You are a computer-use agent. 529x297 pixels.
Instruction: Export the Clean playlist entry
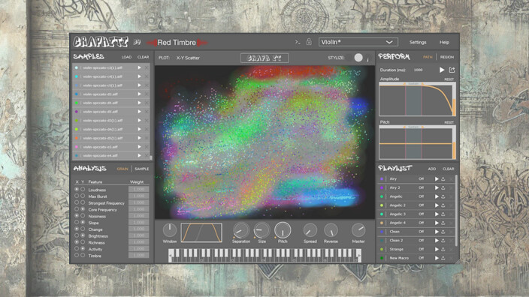tap(443, 232)
